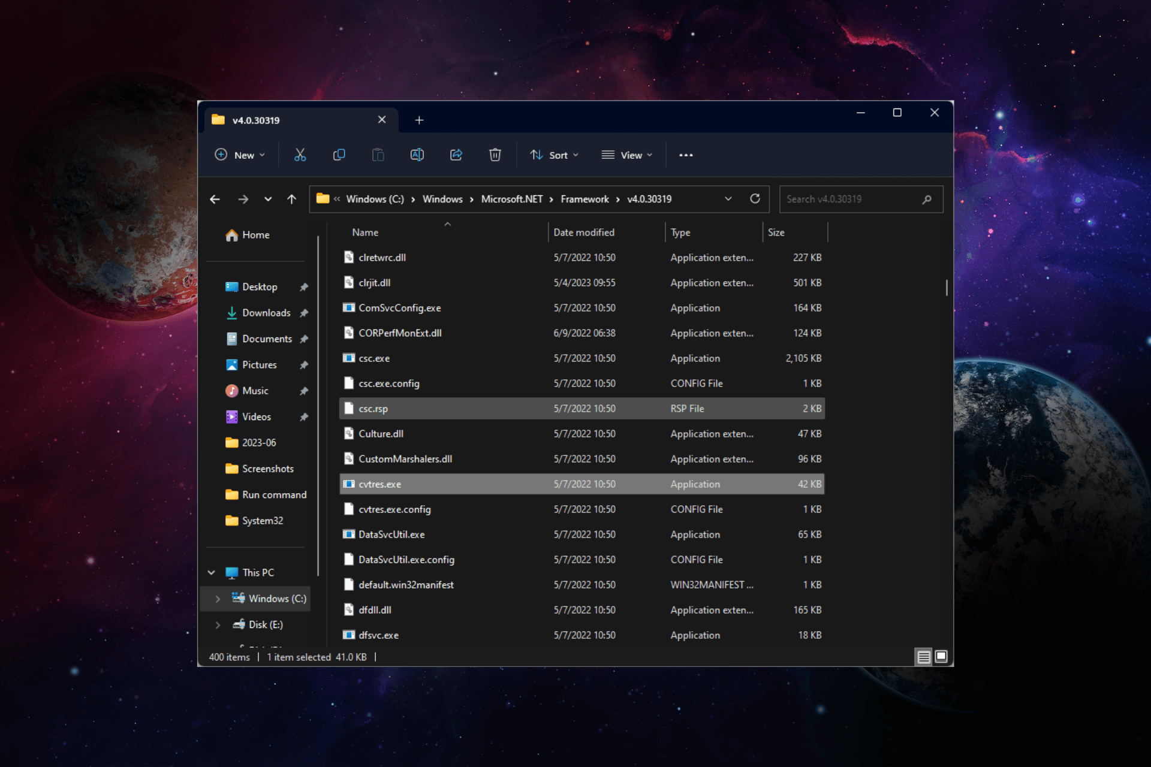Viewport: 1151px width, 767px height.
Task: Click the pin icon next to Downloads
Action: tap(304, 313)
